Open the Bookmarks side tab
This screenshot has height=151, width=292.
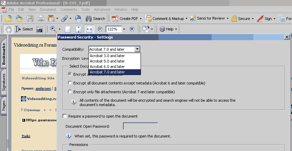tap(4, 54)
